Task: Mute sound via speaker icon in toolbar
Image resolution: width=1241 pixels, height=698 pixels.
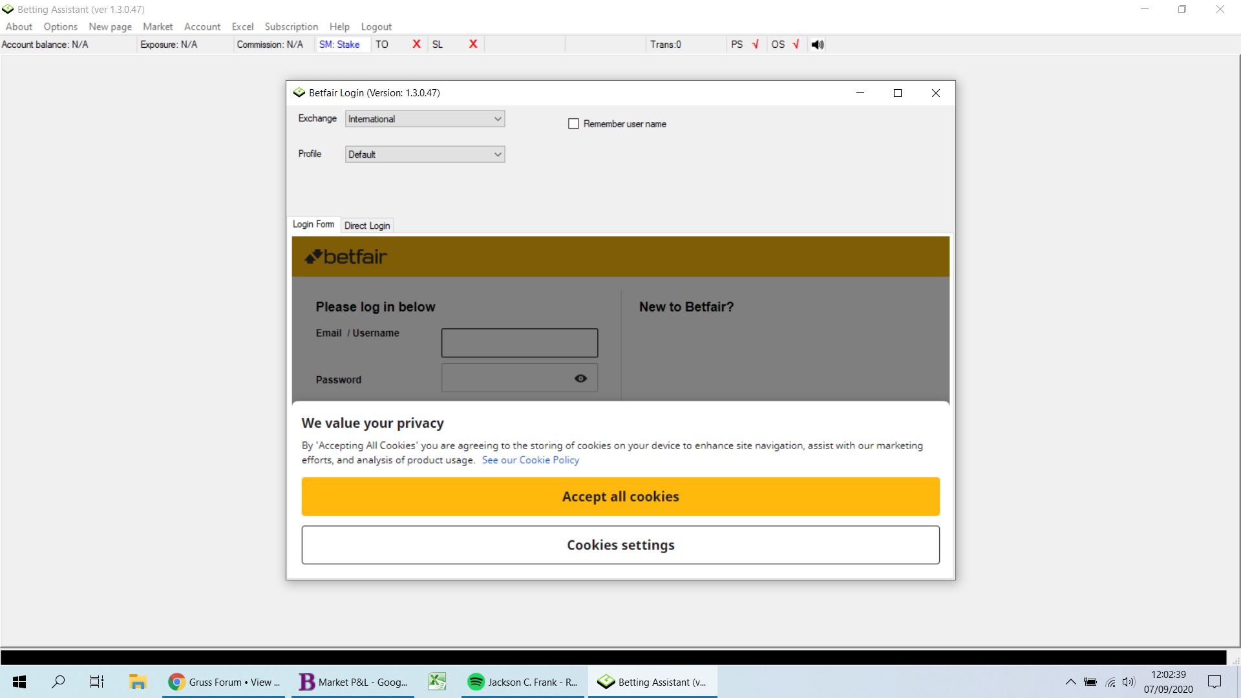Action: click(x=818, y=45)
